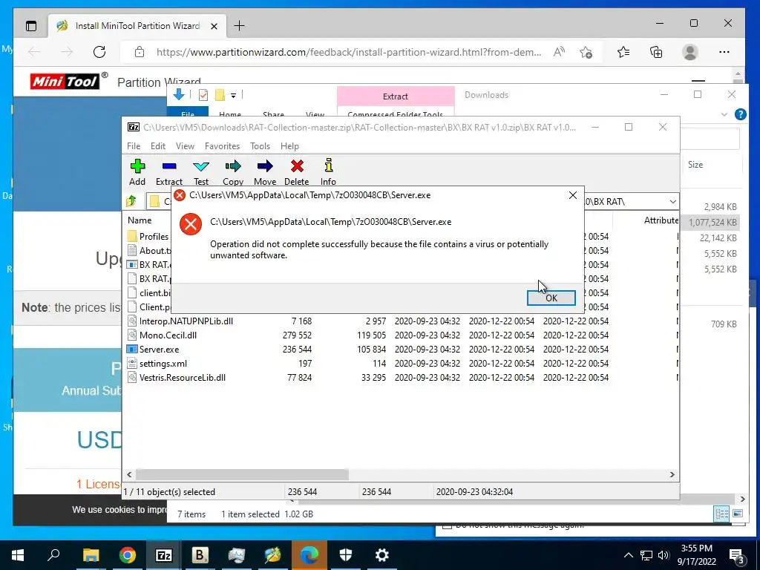760x570 pixels.
Task: Open a new tab in Edge
Action: click(240, 26)
